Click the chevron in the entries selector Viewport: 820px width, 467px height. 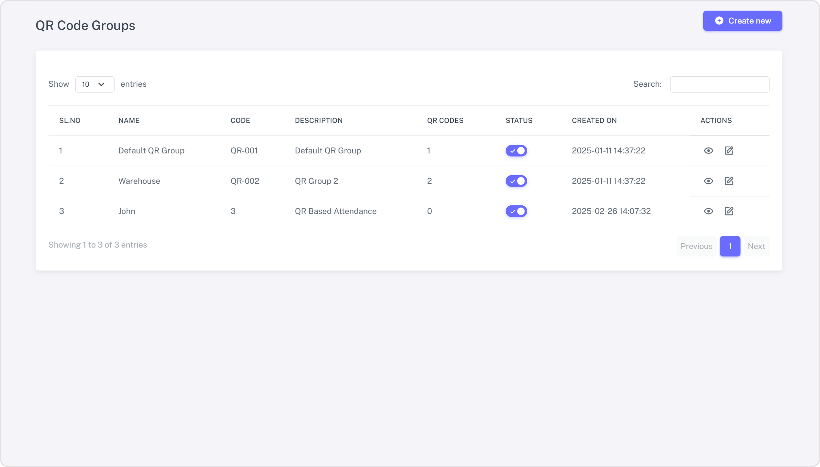click(101, 84)
